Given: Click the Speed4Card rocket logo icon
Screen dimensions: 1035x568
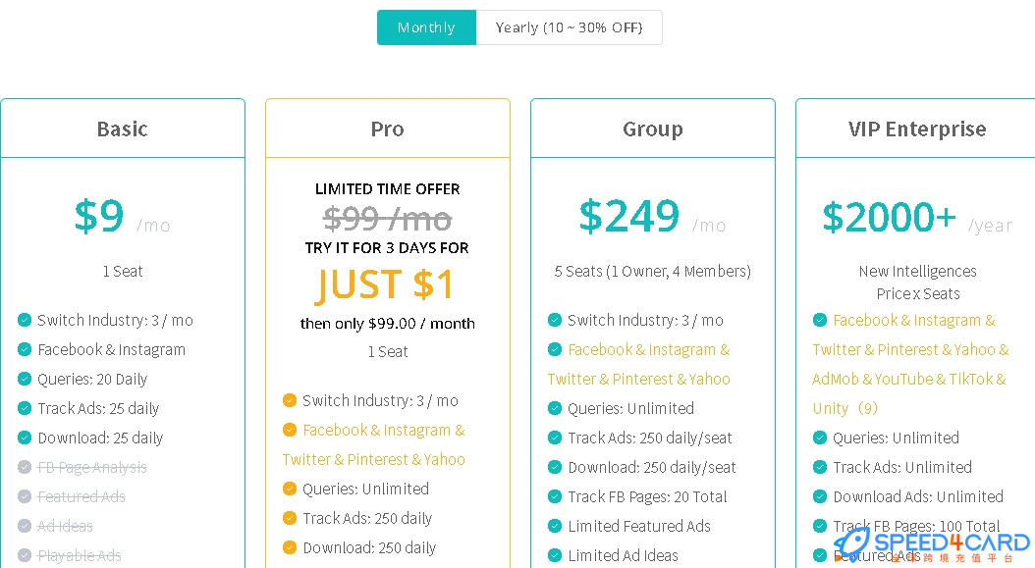Looking at the screenshot, I should click(x=852, y=544).
